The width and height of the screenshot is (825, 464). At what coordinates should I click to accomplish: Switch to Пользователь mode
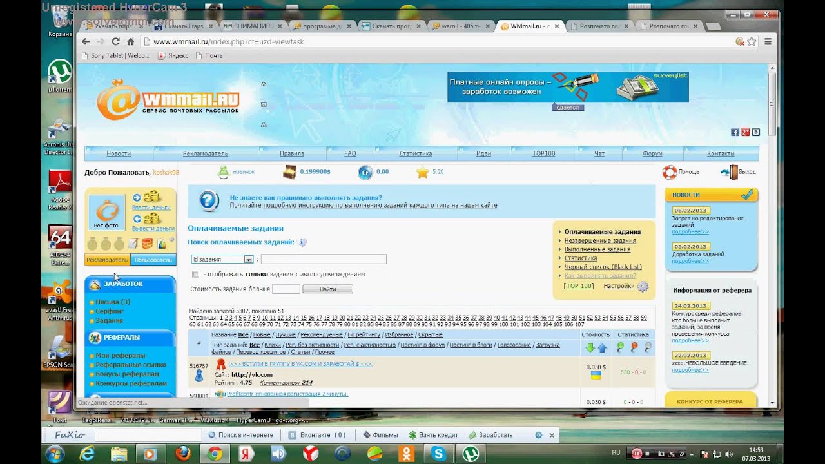click(x=153, y=260)
